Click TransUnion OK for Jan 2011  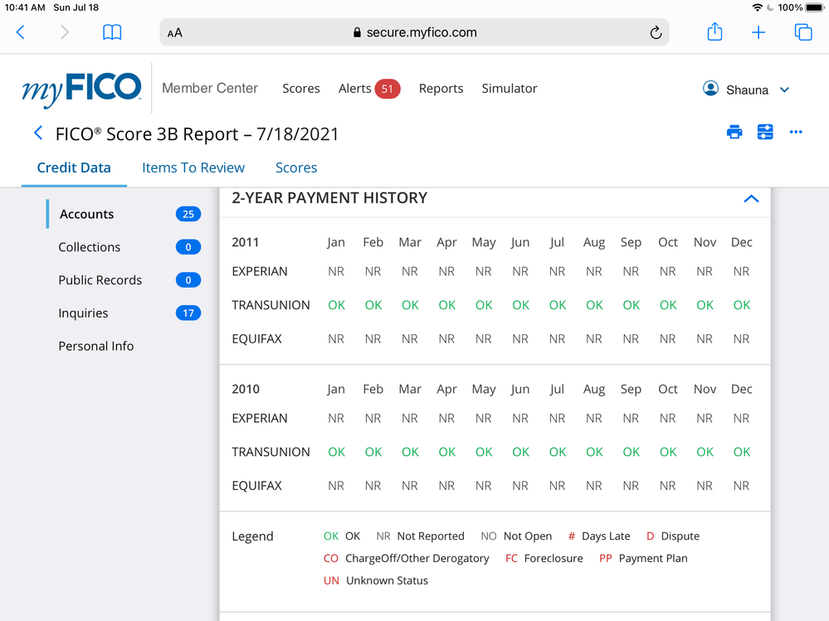coord(336,305)
